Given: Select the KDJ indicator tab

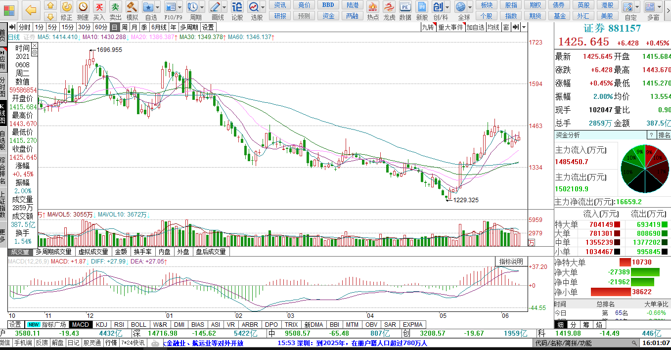Looking at the screenshot, I should click(x=102, y=325).
